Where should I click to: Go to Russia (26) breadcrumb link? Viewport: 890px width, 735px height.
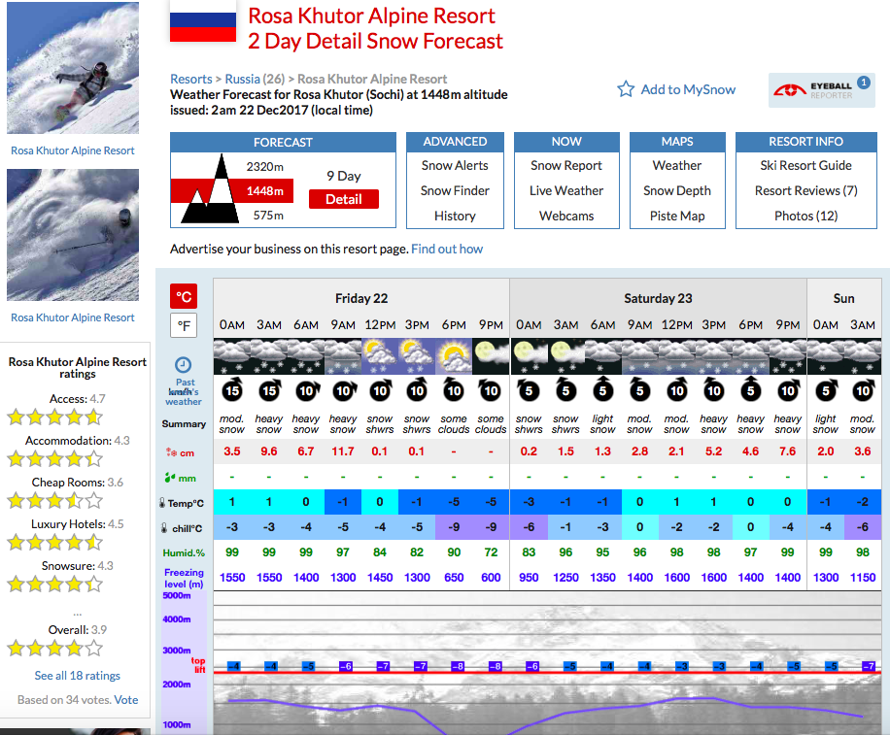click(255, 79)
